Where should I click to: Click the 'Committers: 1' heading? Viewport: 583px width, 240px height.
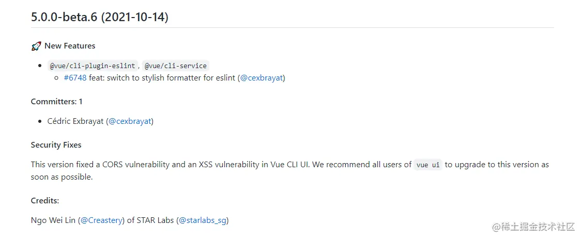(x=56, y=101)
